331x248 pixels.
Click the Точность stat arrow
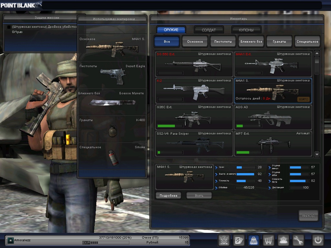pos(216,181)
